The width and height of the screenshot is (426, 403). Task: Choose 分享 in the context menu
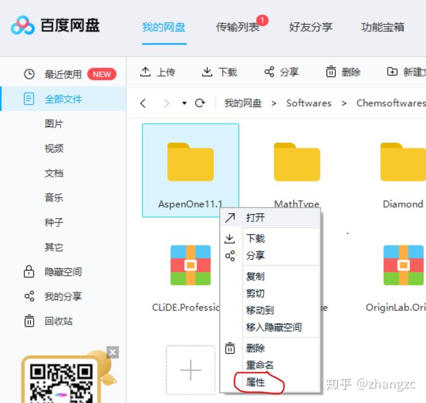[x=270, y=255]
